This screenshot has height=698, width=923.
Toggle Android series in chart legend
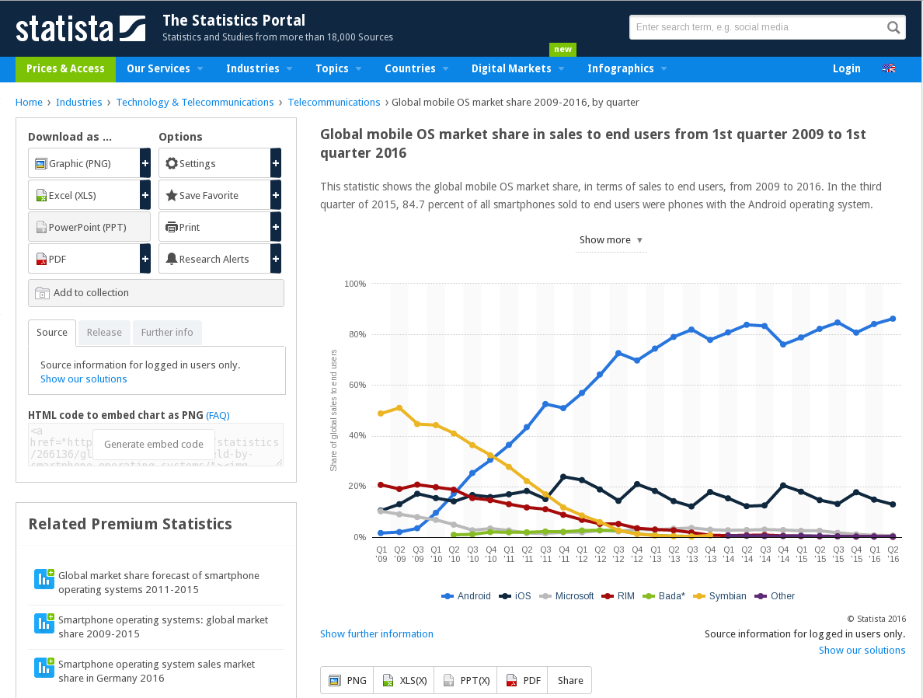pyautogui.click(x=466, y=596)
